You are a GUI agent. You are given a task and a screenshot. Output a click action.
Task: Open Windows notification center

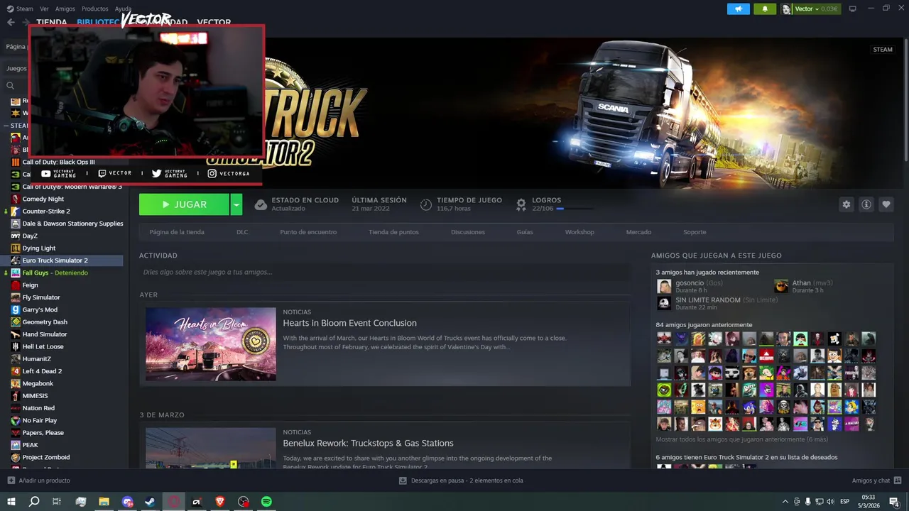[894, 502]
